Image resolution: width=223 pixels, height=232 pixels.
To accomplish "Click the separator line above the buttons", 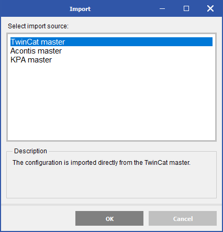I will click(x=111, y=205).
